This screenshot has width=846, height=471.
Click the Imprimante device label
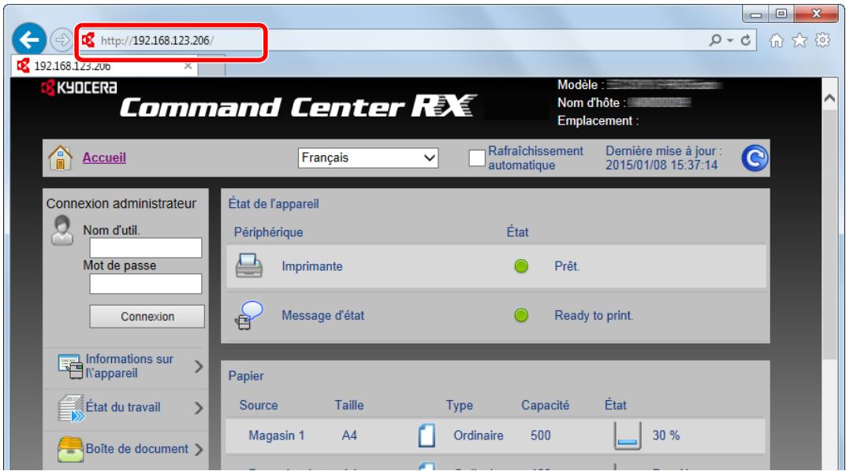click(x=312, y=266)
